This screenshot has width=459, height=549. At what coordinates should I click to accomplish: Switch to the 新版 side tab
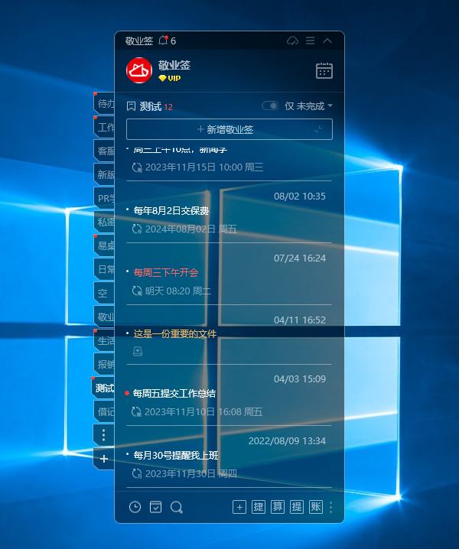[104, 174]
